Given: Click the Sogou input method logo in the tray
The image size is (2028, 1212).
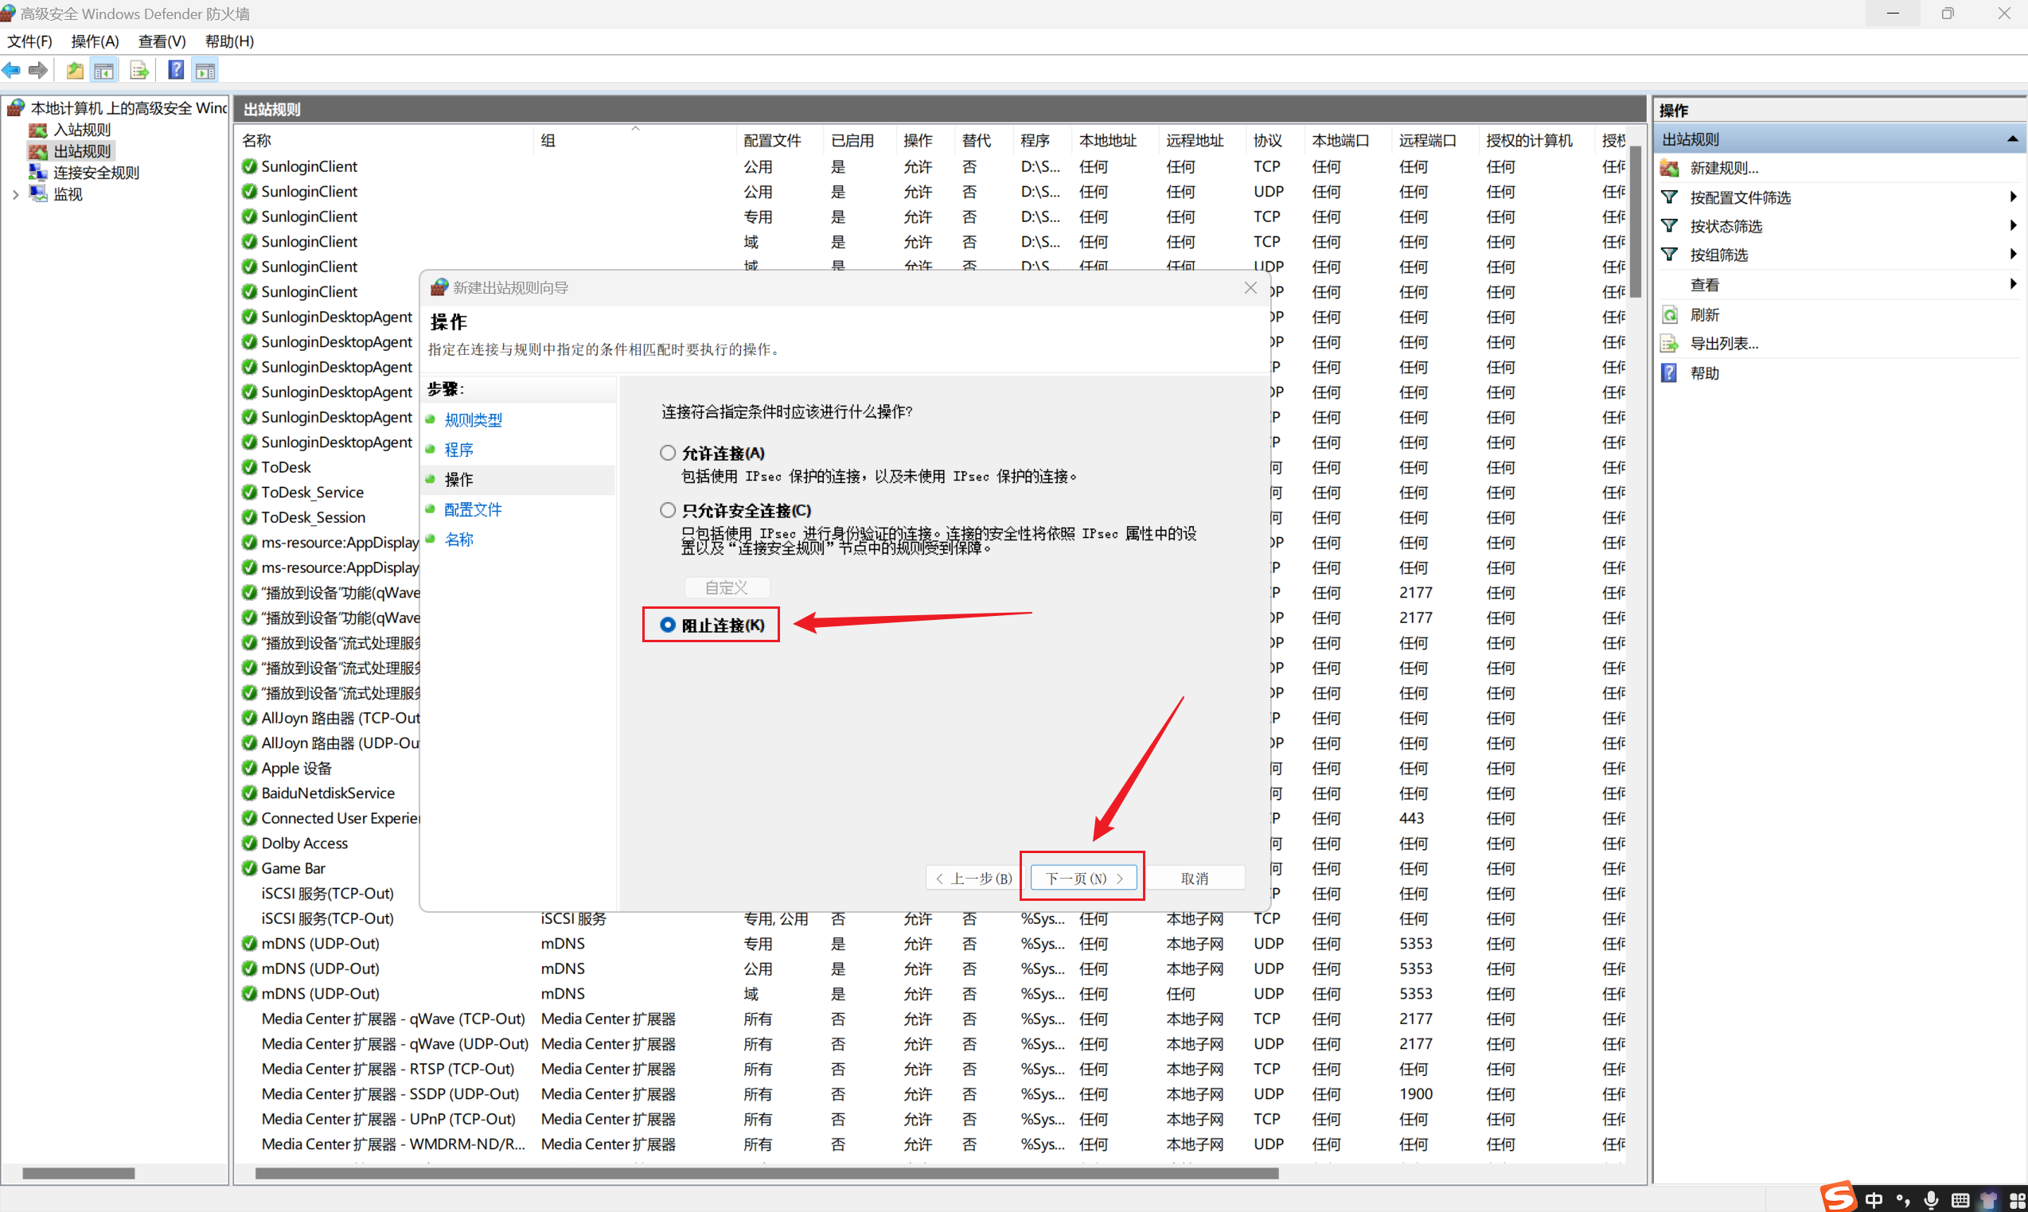Looking at the screenshot, I should tap(1838, 1198).
